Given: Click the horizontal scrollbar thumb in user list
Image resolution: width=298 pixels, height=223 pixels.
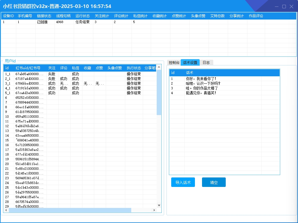Looking at the screenshot, I should click(70, 210).
